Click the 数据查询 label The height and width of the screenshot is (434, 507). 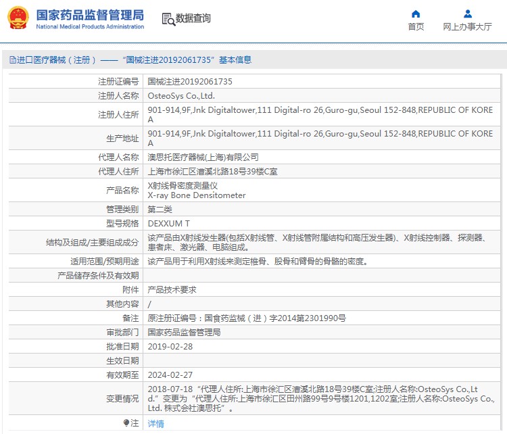point(193,18)
